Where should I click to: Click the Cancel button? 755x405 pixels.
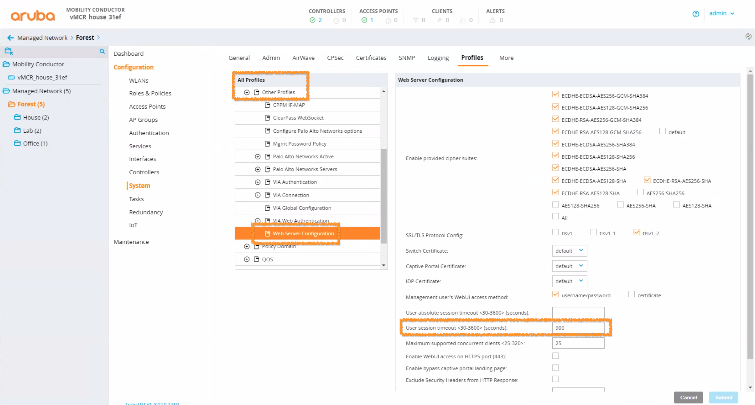(688, 397)
